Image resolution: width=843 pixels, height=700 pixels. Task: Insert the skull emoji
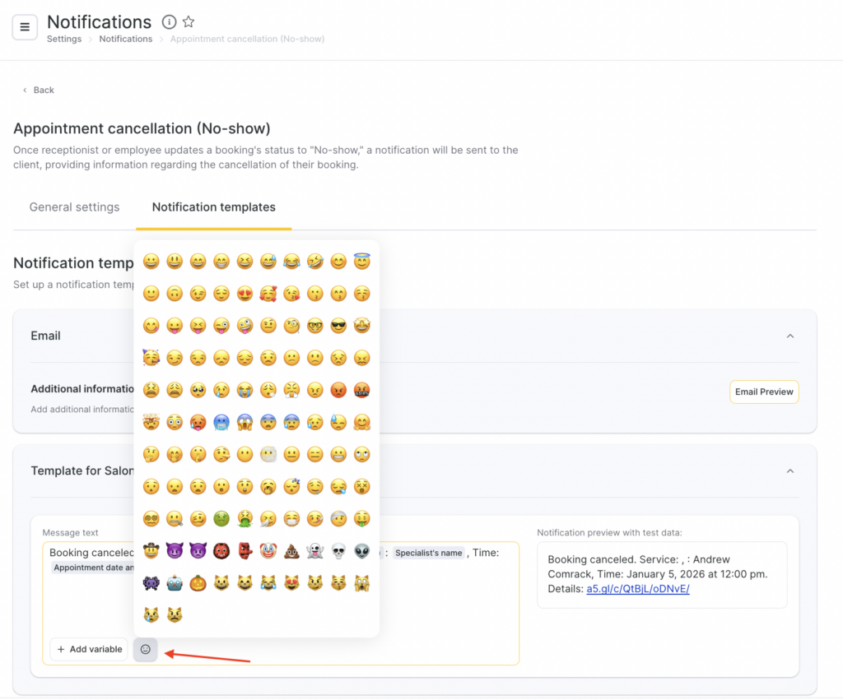338,551
